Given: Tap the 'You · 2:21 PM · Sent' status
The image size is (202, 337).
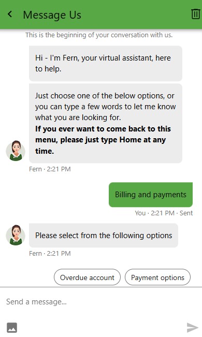Looking at the screenshot, I should point(164,213).
